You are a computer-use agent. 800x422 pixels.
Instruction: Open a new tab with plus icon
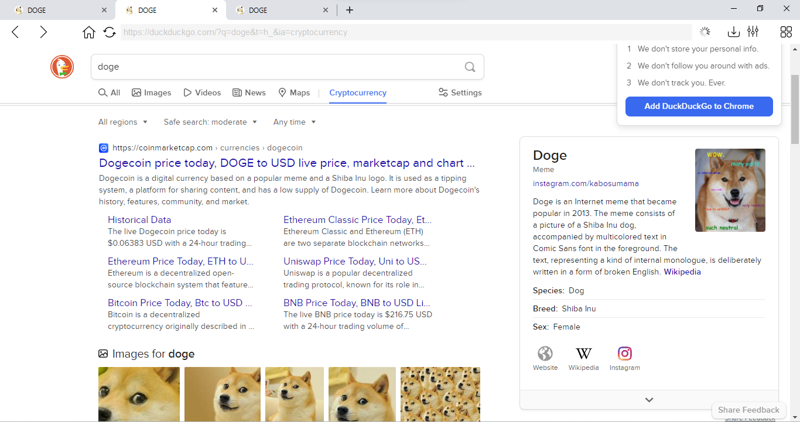pyautogui.click(x=350, y=10)
